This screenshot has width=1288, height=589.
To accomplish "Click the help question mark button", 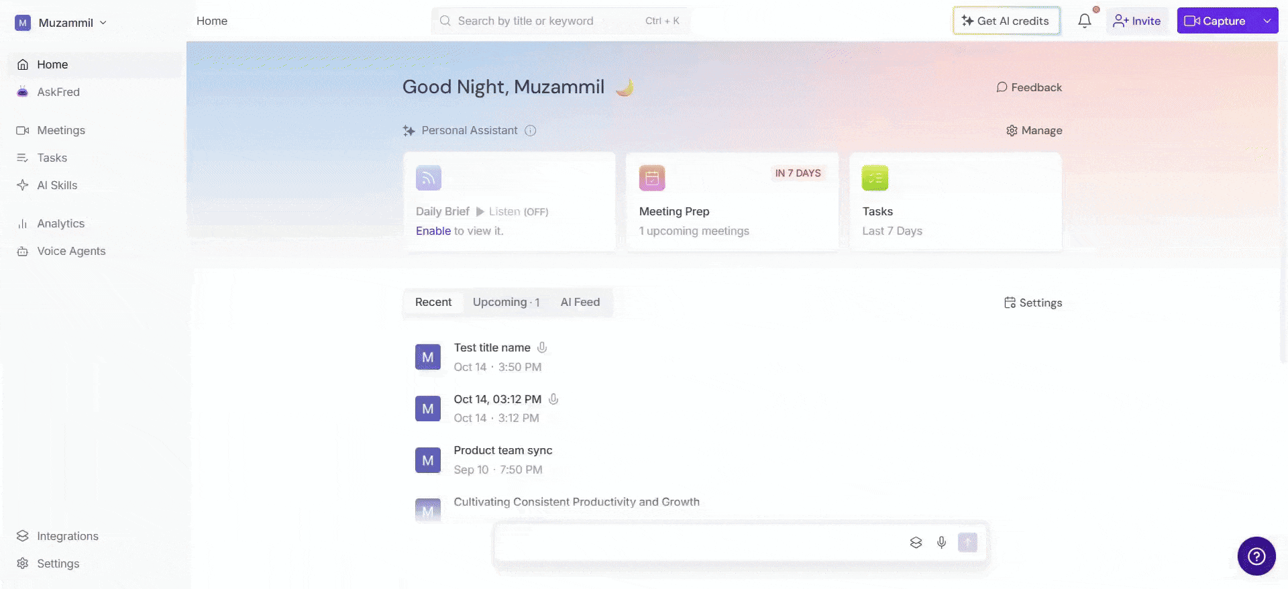I will (1256, 555).
